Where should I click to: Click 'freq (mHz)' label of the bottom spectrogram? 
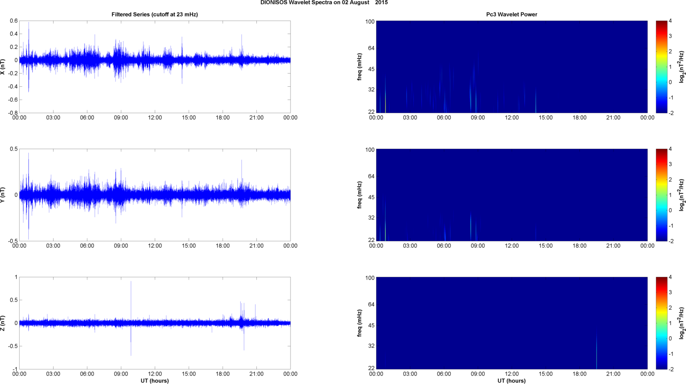[360, 323]
